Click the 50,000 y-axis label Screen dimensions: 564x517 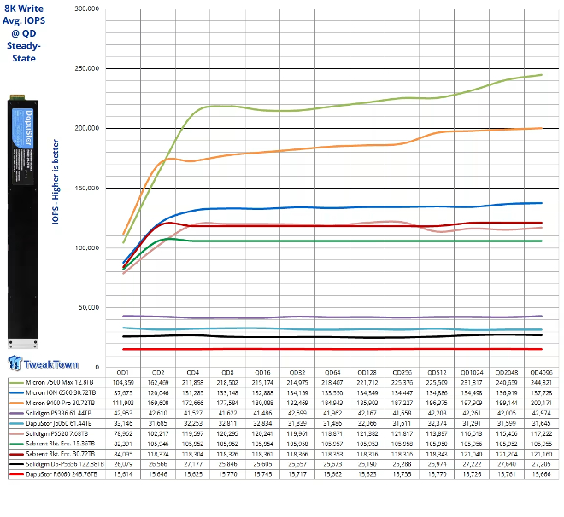coord(89,307)
